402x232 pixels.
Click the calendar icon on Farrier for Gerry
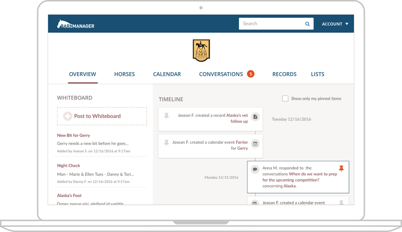point(255,144)
